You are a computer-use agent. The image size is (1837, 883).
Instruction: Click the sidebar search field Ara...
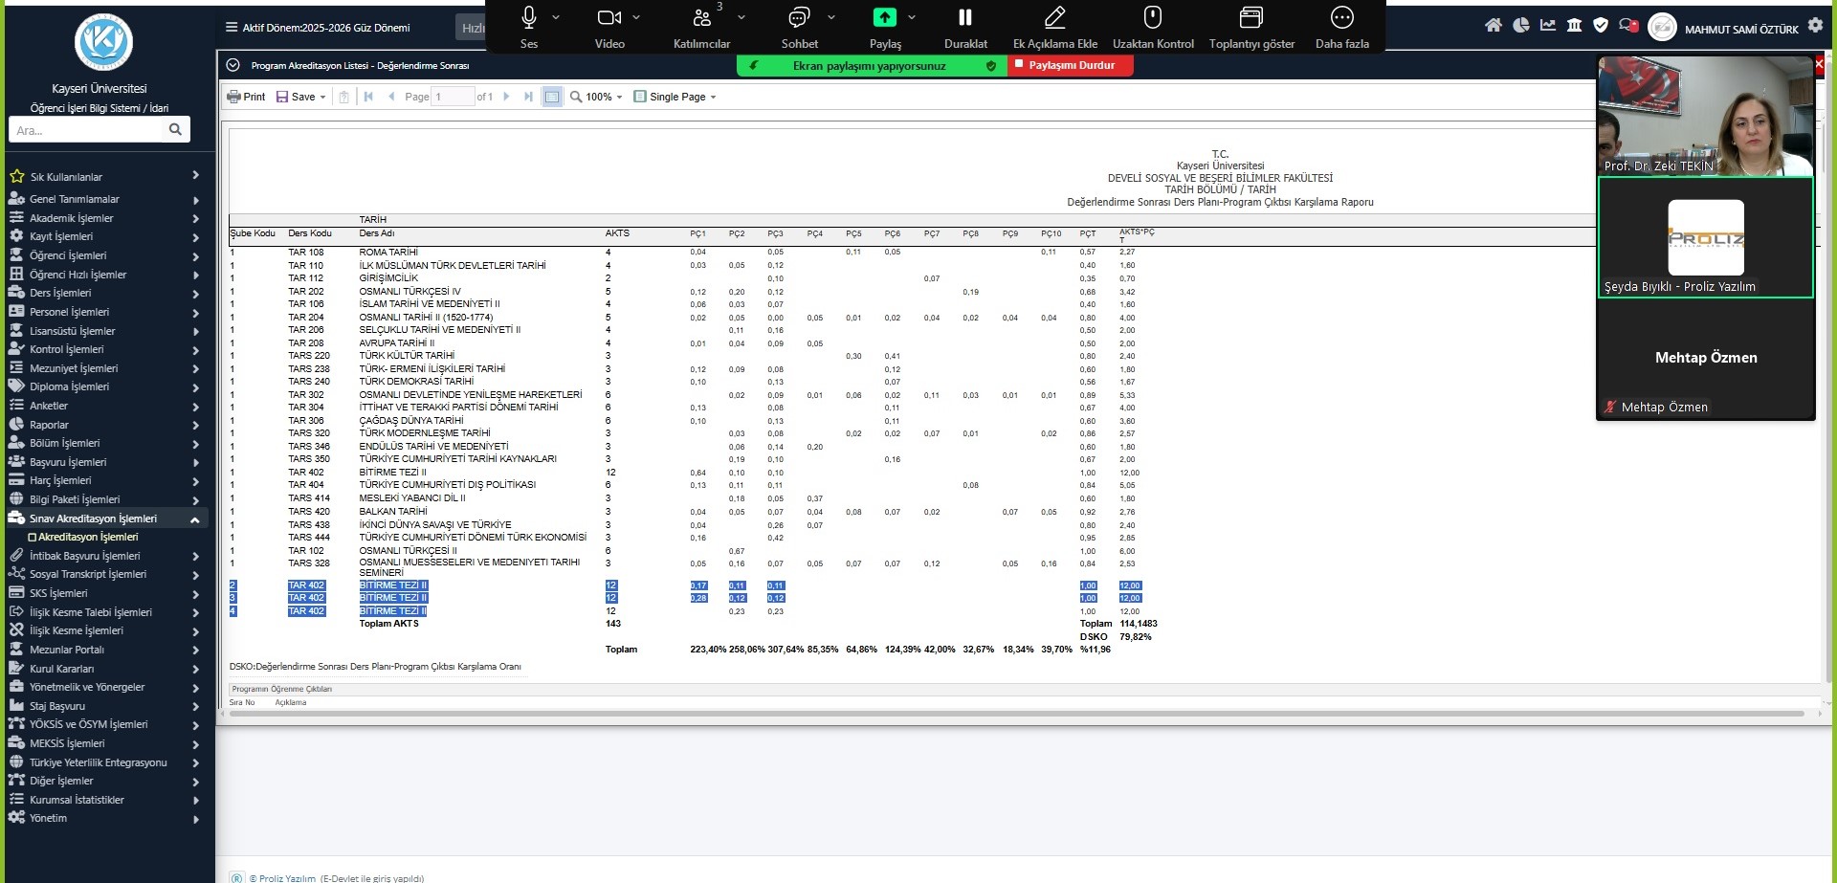[x=88, y=130]
